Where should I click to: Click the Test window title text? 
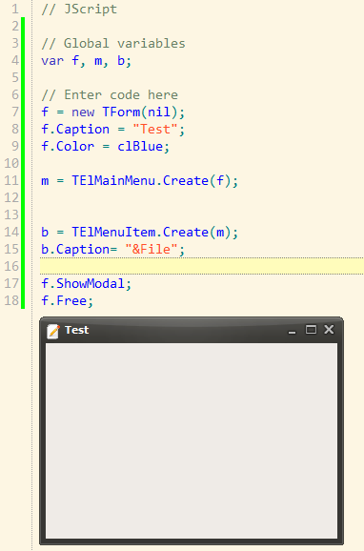click(76, 330)
